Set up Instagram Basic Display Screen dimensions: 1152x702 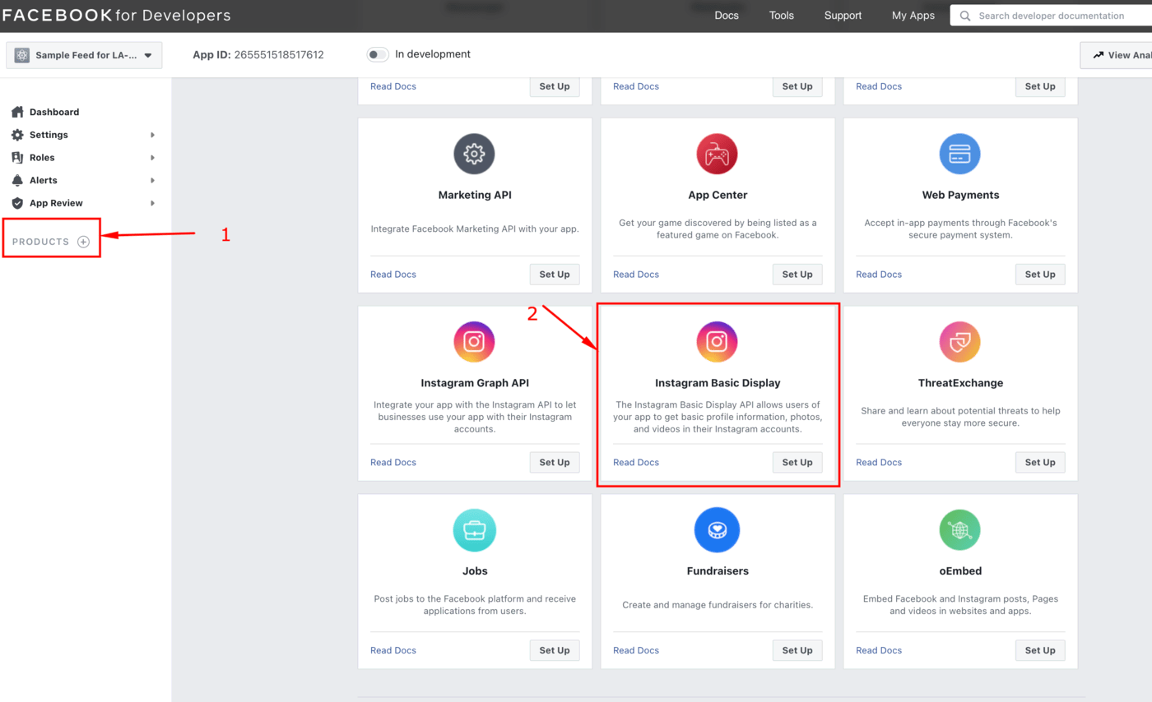point(797,462)
